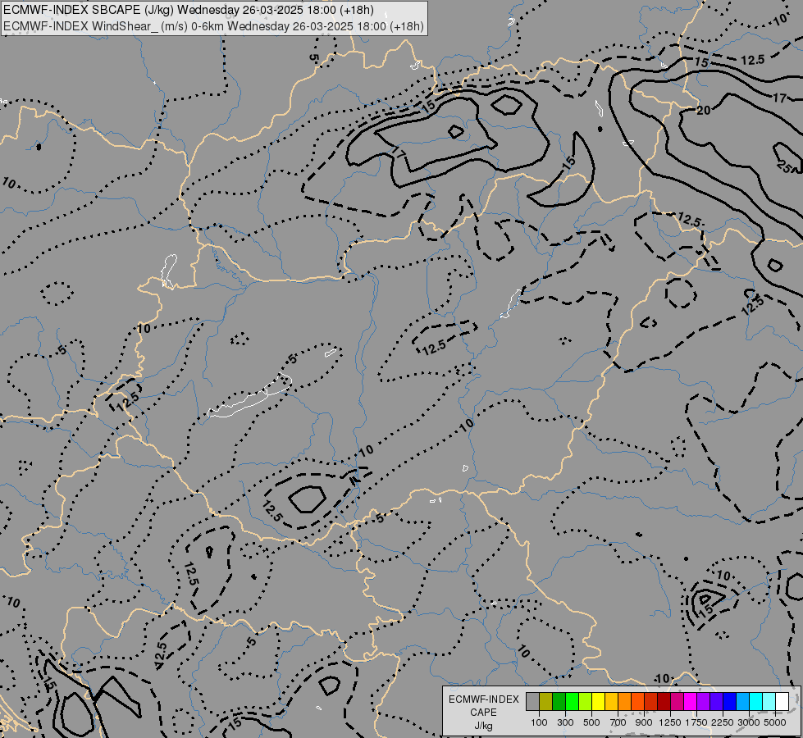Click the 300 tick label in legend

click(565, 722)
